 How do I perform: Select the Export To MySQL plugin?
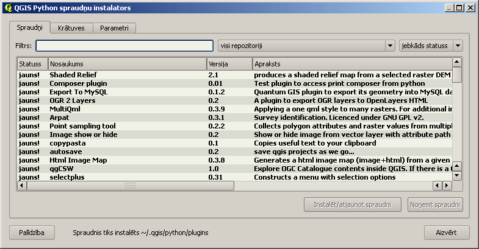pyautogui.click(x=234, y=92)
